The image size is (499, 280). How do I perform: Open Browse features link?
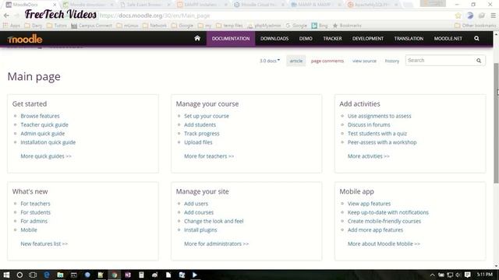(40, 116)
